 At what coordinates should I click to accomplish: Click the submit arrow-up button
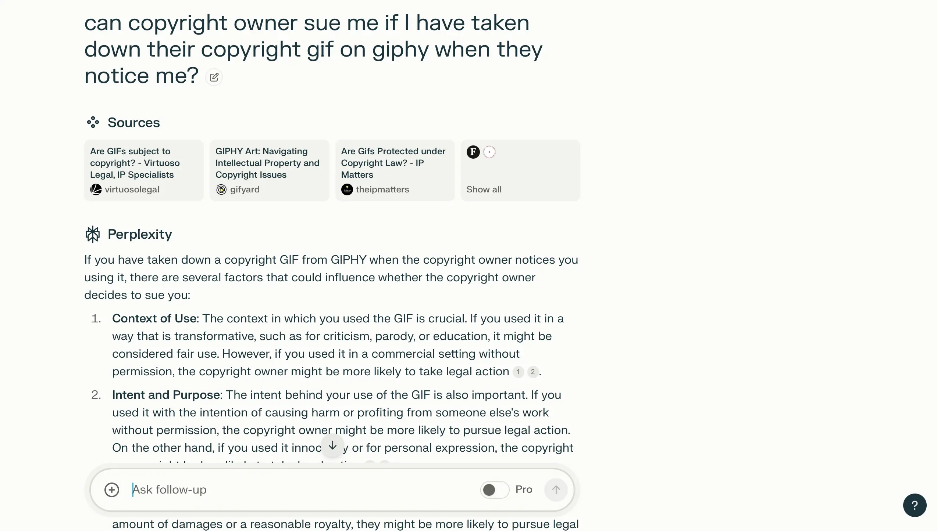tap(556, 490)
